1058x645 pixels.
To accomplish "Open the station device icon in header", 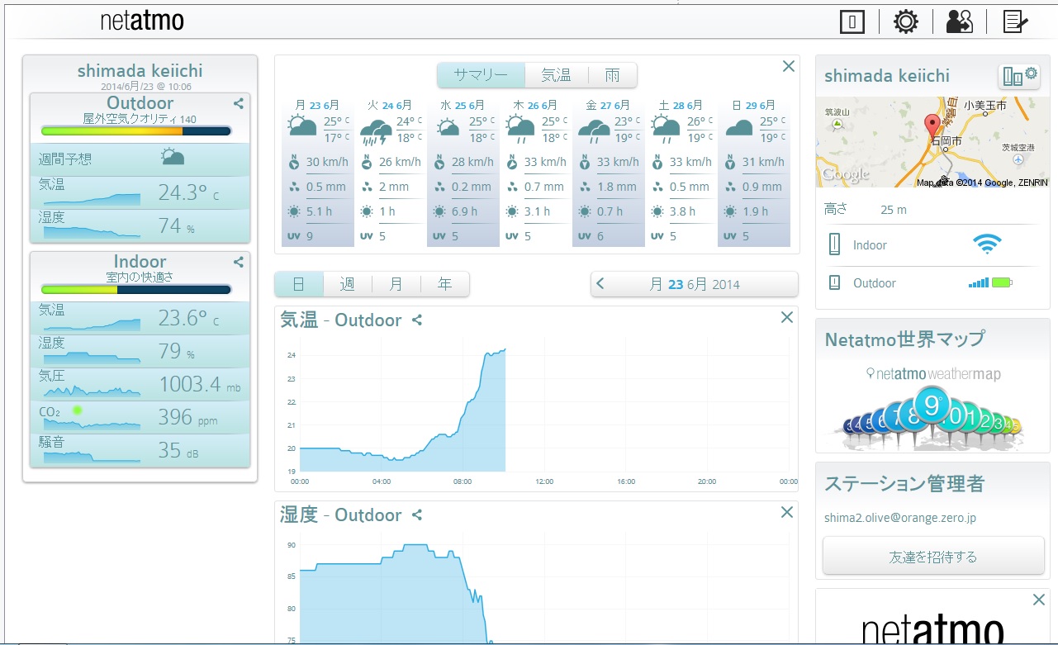I will tap(852, 22).
